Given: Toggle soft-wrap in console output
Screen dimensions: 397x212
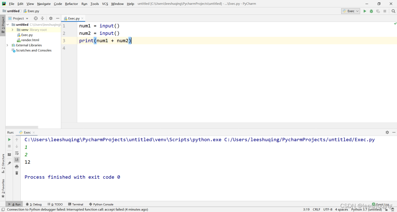Looking at the screenshot, I should (17, 153).
